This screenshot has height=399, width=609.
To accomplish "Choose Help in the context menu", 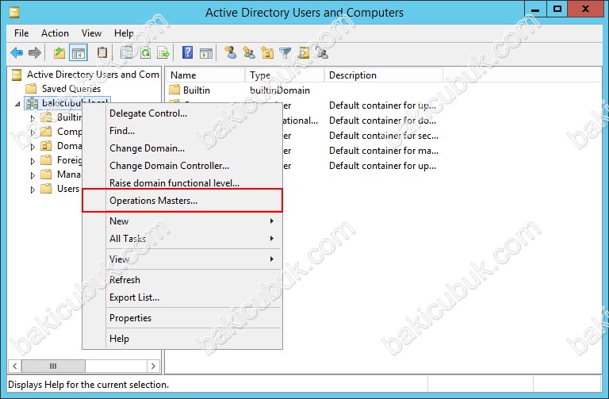I will tap(182, 339).
